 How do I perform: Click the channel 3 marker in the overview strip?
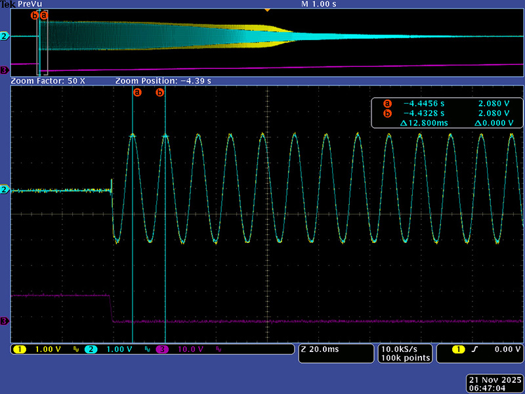(5, 70)
